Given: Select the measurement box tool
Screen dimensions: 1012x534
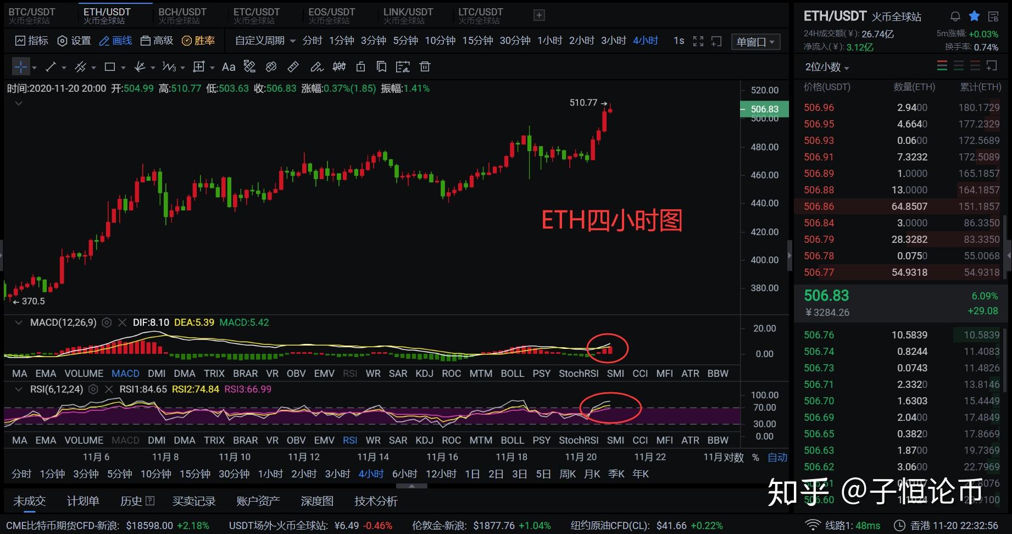Looking at the screenshot, I should (199, 67).
